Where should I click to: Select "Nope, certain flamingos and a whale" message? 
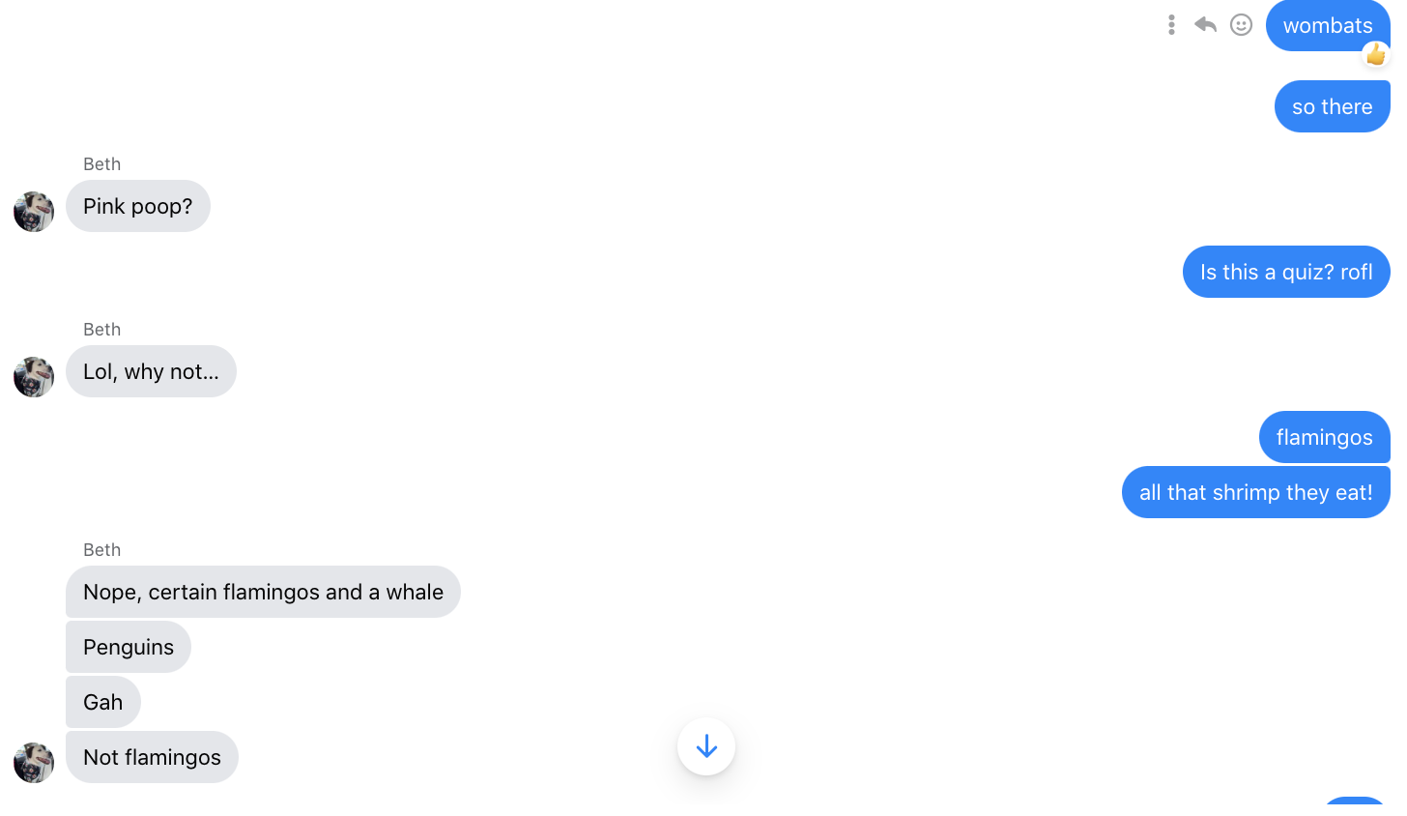click(263, 592)
